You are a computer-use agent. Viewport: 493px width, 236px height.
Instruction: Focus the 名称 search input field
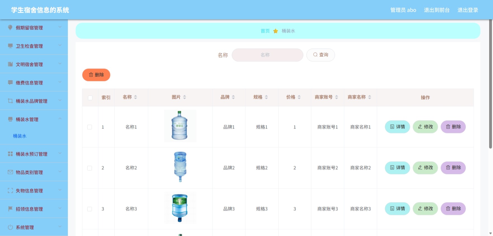(x=267, y=55)
